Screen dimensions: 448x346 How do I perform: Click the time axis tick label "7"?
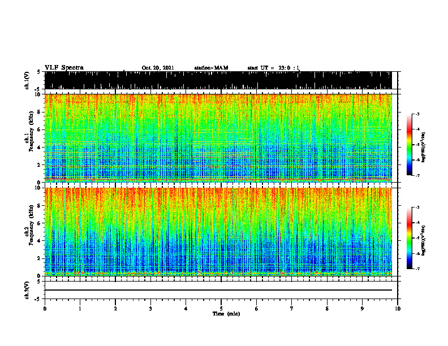coord(292,309)
